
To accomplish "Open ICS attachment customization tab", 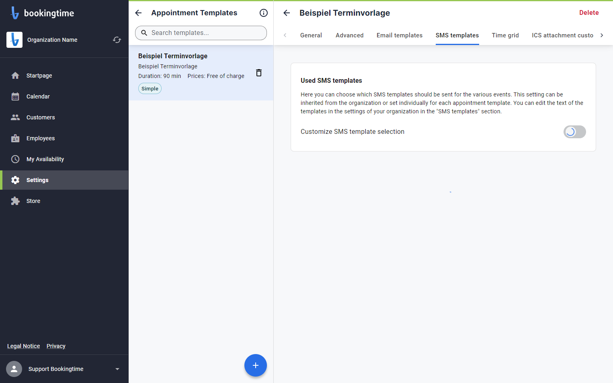I will [562, 35].
